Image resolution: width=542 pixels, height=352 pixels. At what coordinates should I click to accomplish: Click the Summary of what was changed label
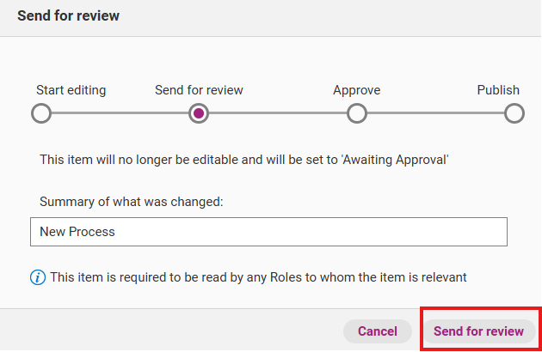132,202
